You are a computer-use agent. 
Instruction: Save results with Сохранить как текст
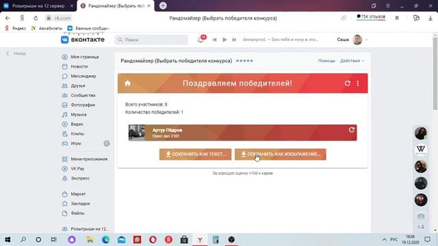(x=195, y=154)
